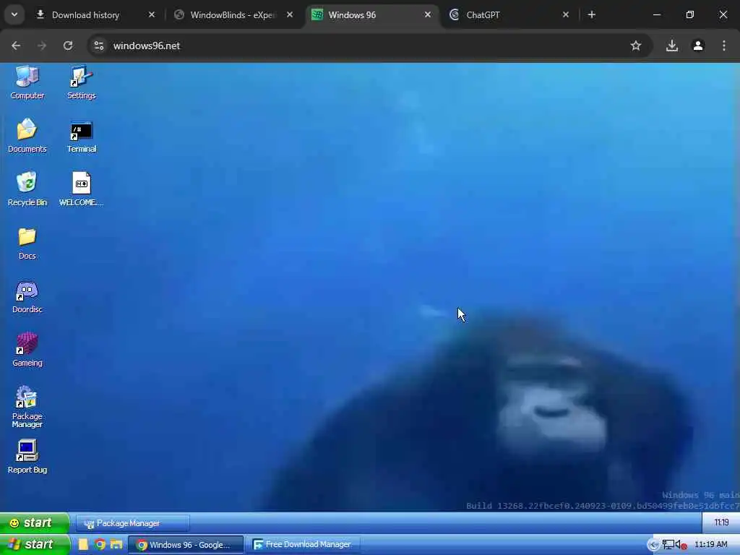Image resolution: width=740 pixels, height=555 pixels.
Task: Open the Docs folder on the desktop
Action: tap(27, 243)
